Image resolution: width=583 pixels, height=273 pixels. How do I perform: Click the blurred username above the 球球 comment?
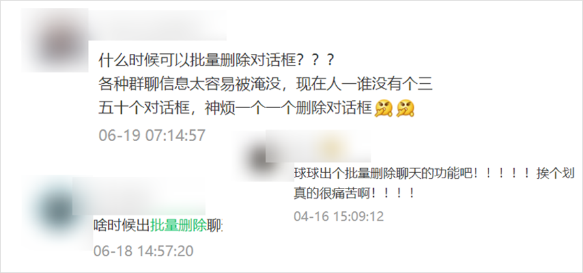(318, 146)
